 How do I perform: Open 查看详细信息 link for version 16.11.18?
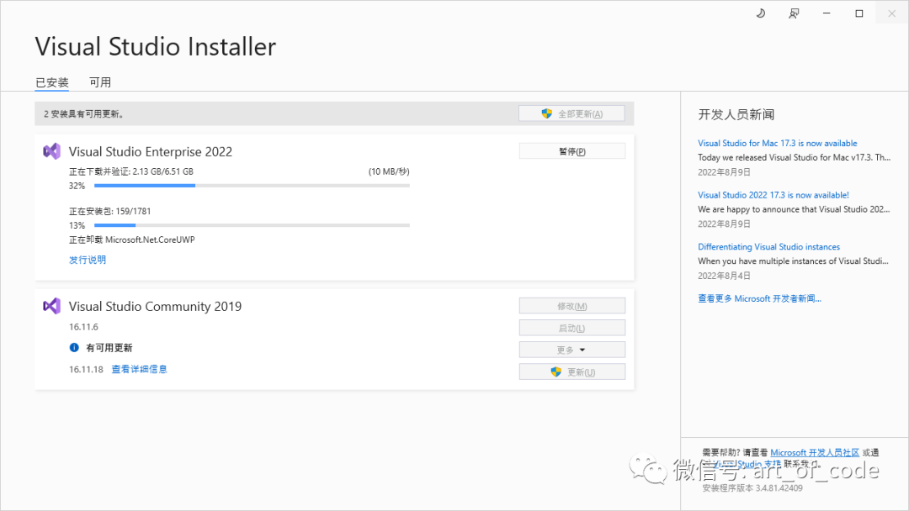point(139,369)
